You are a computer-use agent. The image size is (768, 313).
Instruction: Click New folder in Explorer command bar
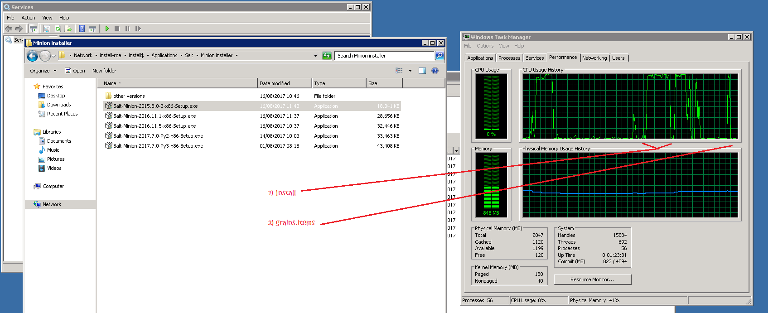pyautogui.click(x=104, y=71)
